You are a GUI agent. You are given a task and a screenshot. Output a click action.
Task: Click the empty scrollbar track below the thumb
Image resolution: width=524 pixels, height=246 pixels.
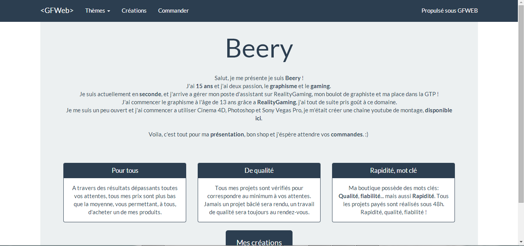(521, 221)
